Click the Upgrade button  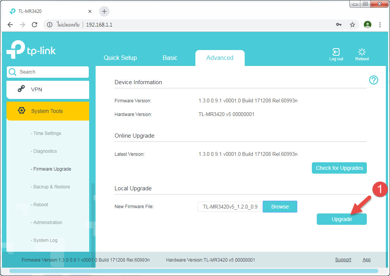(342, 219)
